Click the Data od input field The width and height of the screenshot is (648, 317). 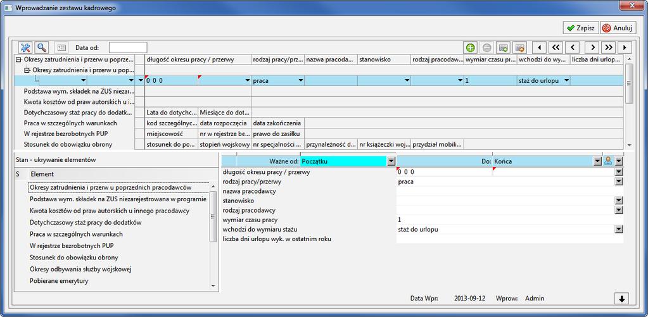[128, 47]
